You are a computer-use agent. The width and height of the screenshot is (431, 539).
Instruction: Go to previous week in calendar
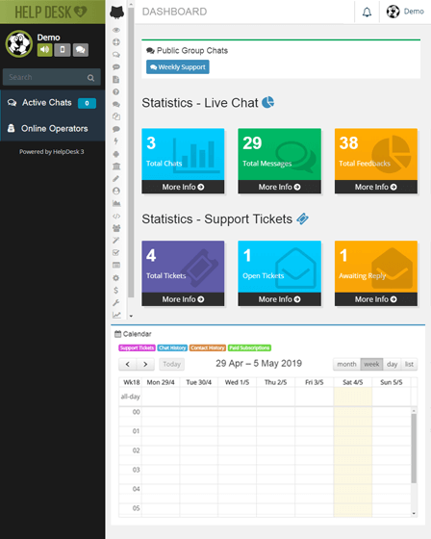point(128,364)
